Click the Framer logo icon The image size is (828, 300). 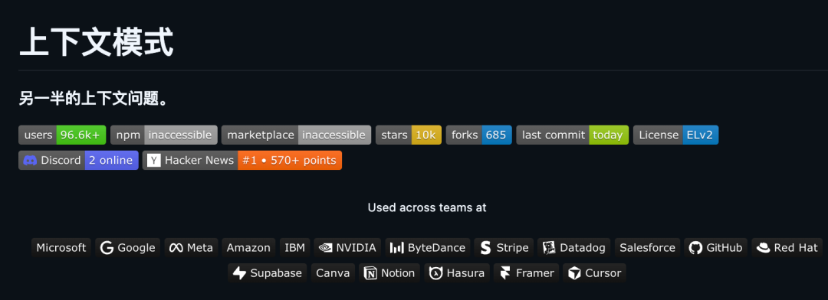pyautogui.click(x=505, y=273)
